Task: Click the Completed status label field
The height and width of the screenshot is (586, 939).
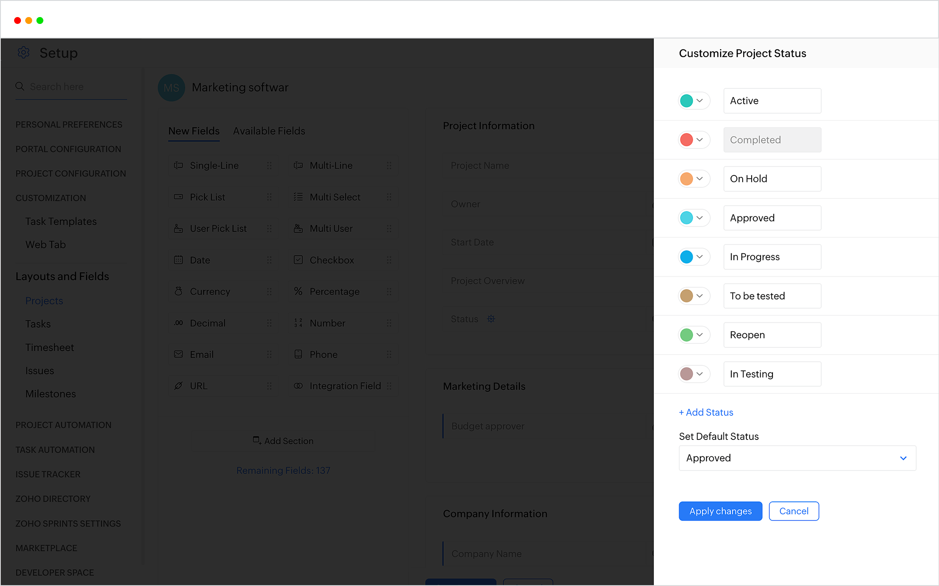Action: tap(773, 140)
